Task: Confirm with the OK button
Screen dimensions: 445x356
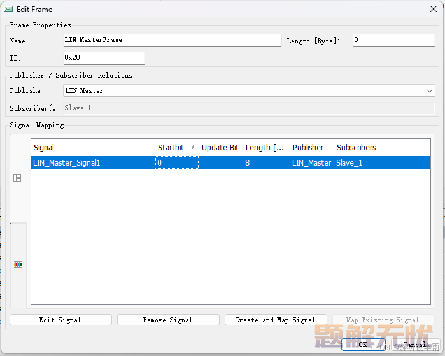Action: [363, 345]
